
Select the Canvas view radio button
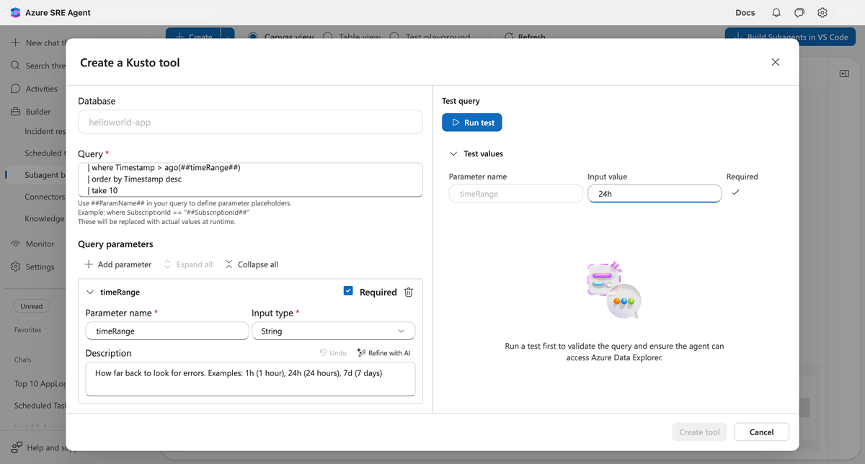tap(253, 37)
